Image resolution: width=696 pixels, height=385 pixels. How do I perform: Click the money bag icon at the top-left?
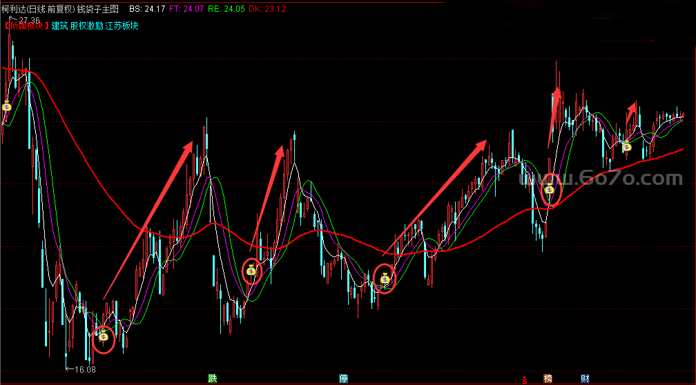(x=6, y=106)
